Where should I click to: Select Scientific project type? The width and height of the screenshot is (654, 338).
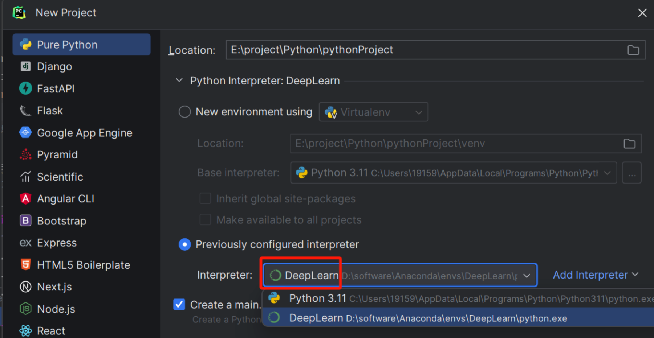click(60, 177)
